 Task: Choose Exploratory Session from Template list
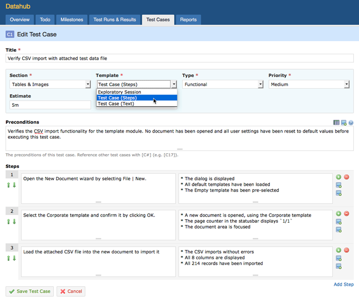pyautogui.click(x=119, y=92)
